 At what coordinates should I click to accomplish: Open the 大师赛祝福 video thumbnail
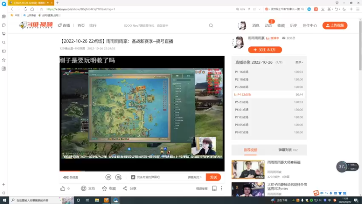(248, 170)
